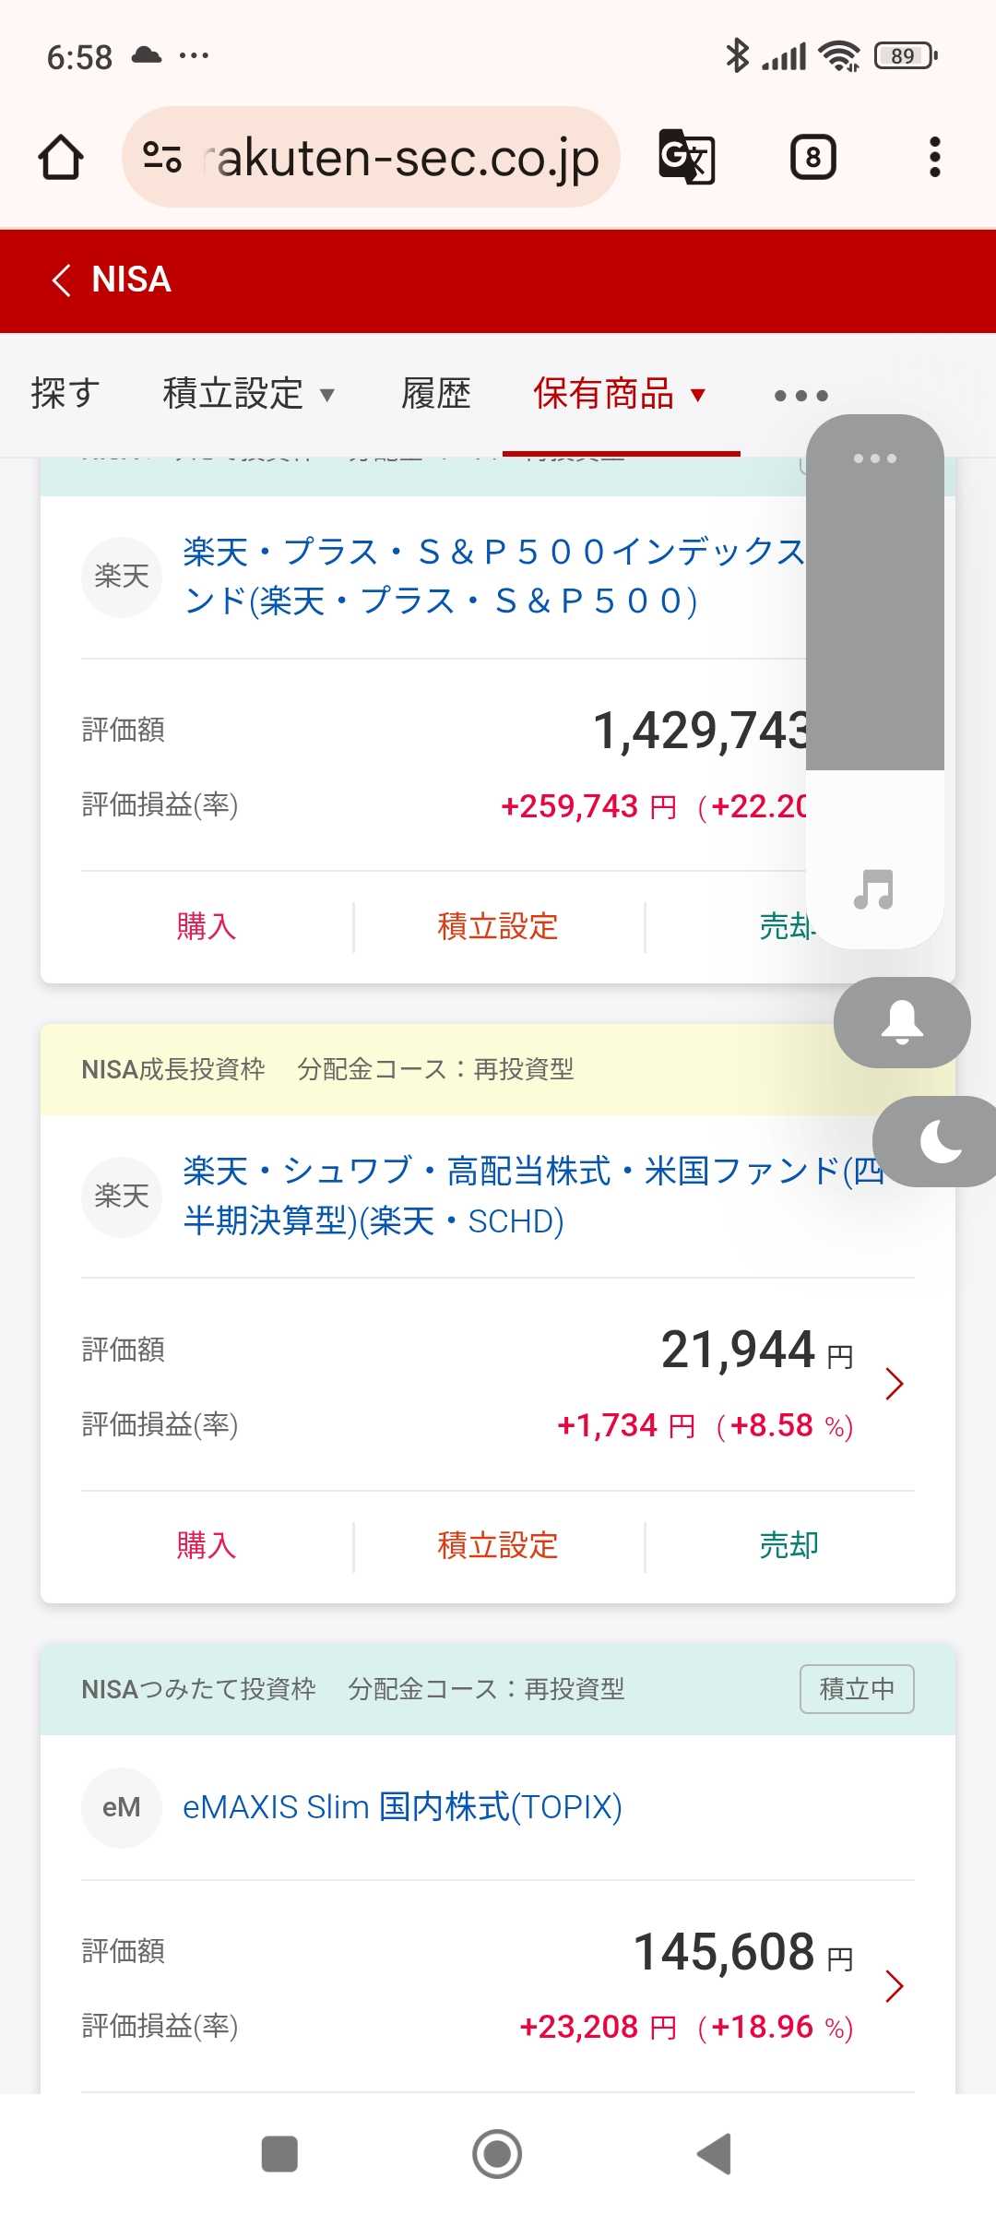Tap the site settings icon in address bar
This screenshot has height=2214, width=996.
[x=162, y=158]
